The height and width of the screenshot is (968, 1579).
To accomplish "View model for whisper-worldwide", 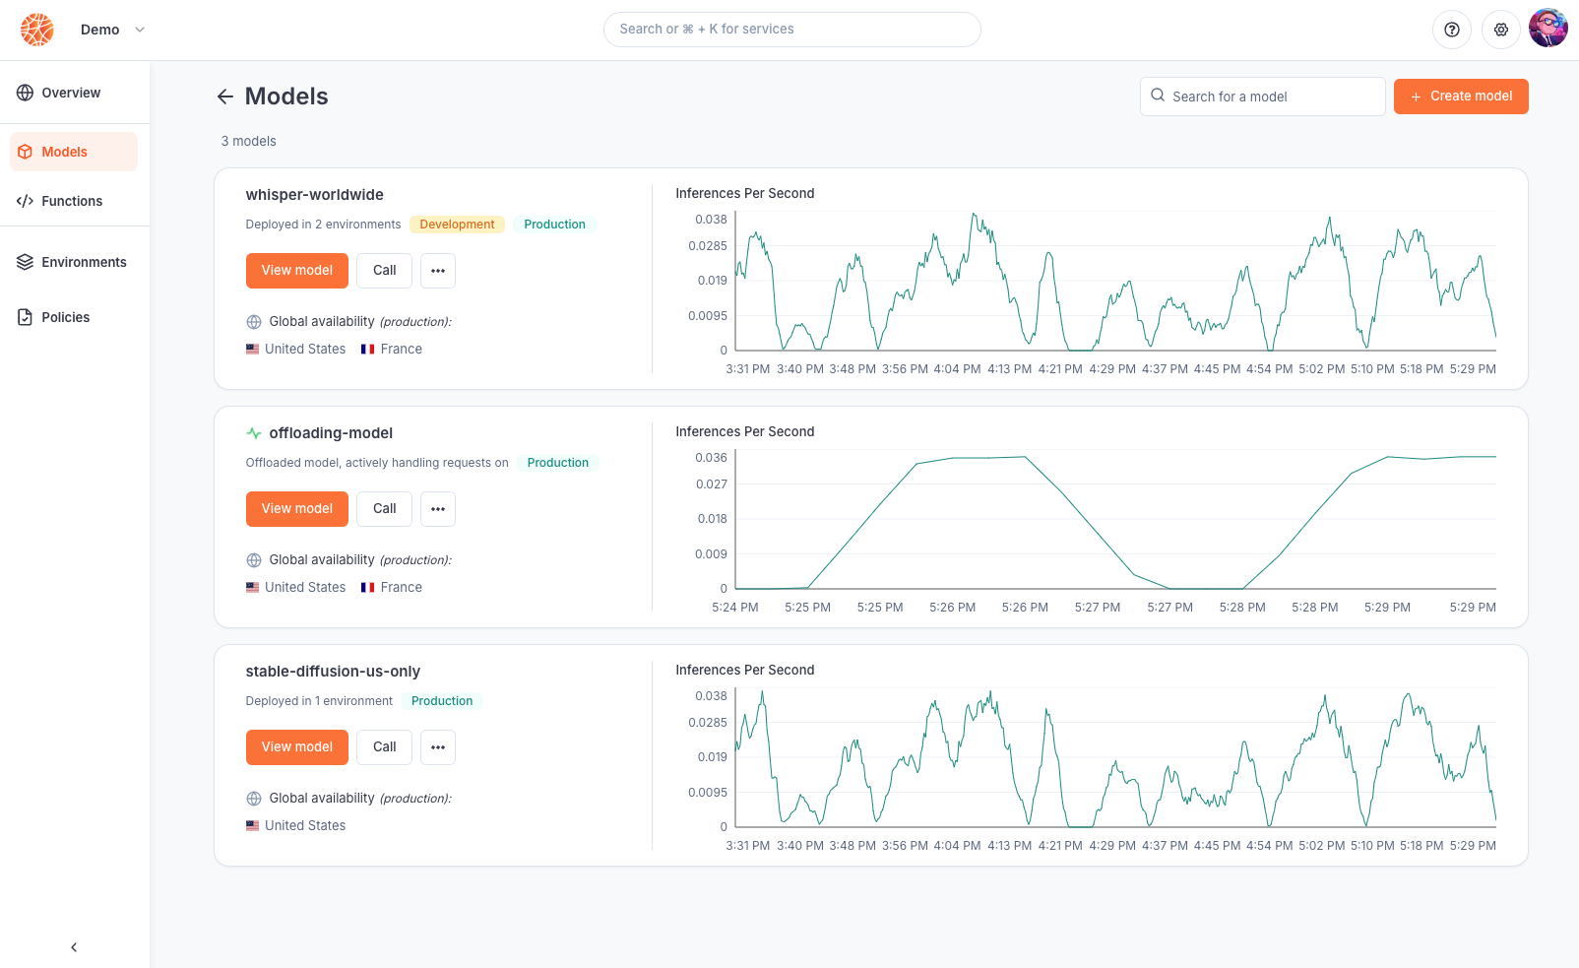I will (296, 271).
